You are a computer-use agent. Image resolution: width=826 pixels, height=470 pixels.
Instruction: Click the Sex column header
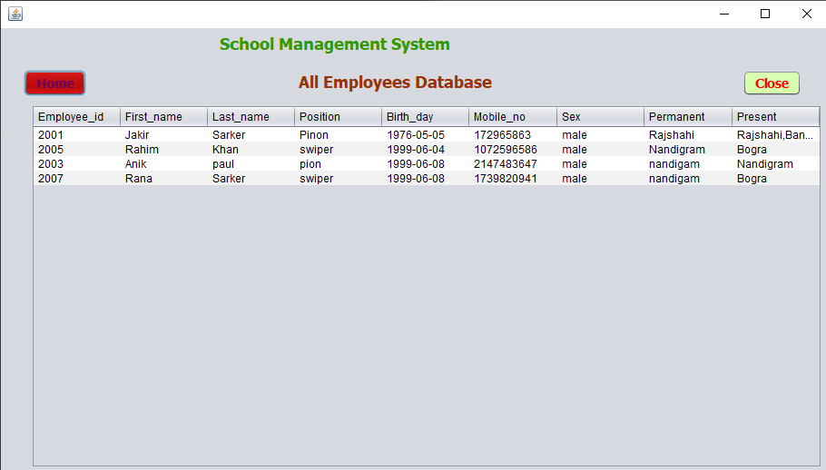(600, 117)
